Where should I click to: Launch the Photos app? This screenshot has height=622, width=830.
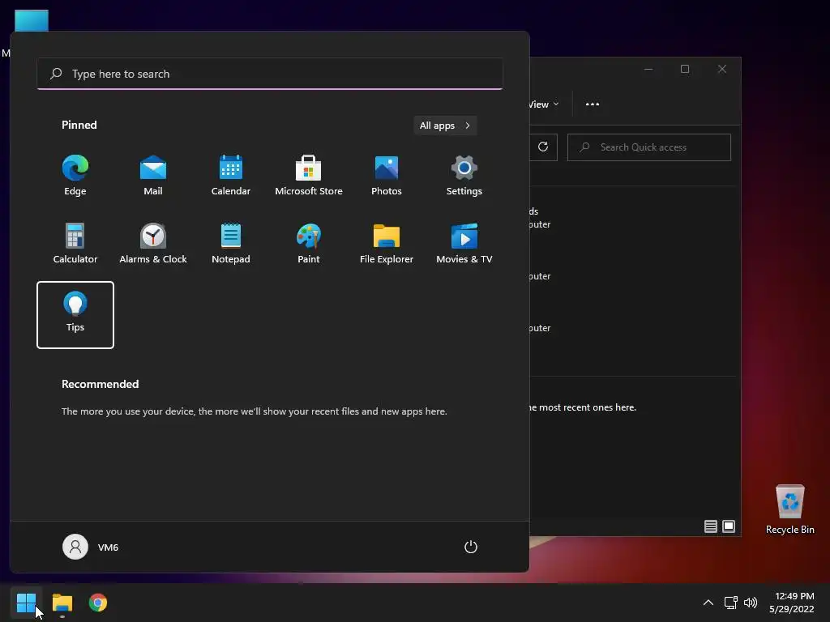[387, 175]
